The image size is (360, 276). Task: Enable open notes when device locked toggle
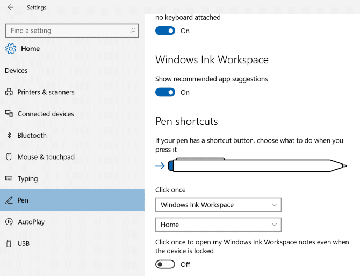(x=165, y=264)
